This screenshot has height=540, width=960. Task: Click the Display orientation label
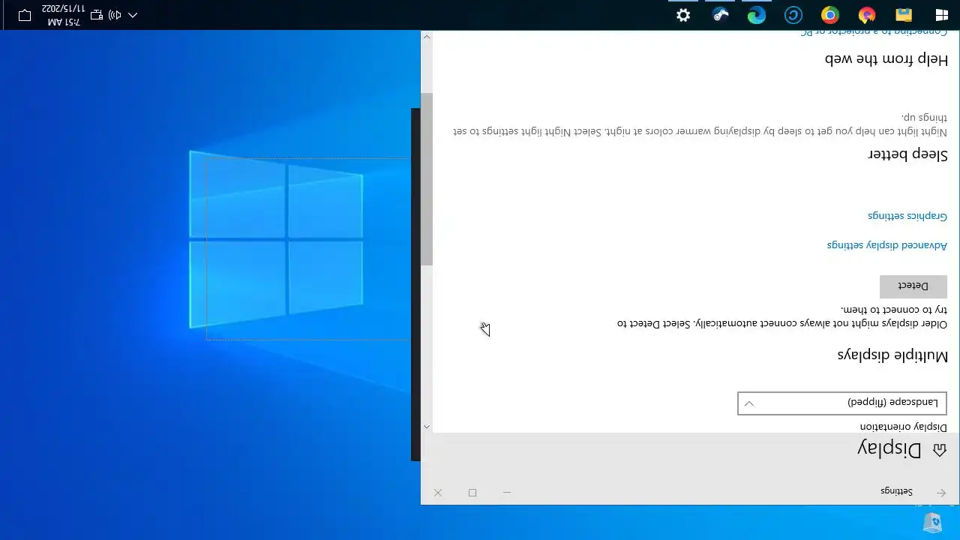(904, 427)
